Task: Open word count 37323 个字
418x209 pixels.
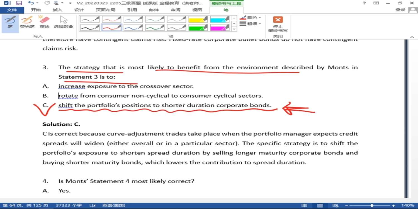Action: pos(69,205)
